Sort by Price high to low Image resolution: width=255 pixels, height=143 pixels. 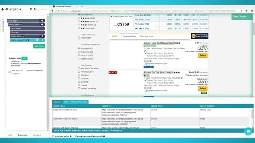pyautogui.click(x=147, y=36)
